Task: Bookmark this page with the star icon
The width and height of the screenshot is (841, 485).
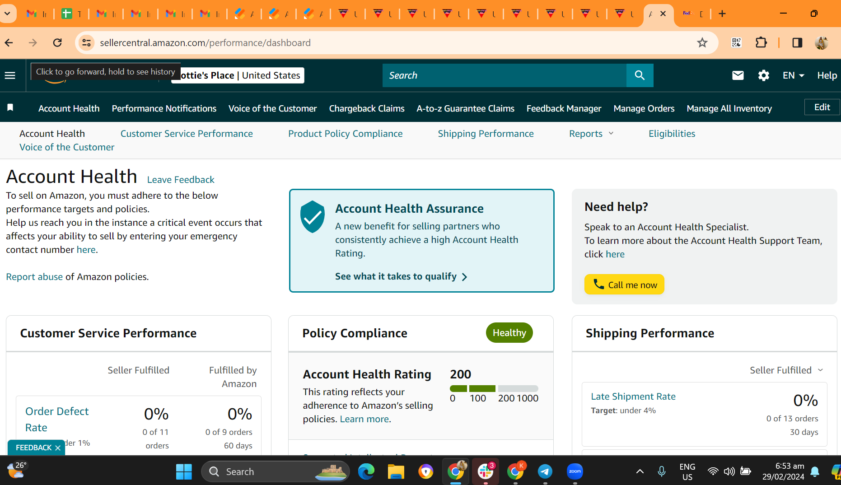Action: point(702,43)
